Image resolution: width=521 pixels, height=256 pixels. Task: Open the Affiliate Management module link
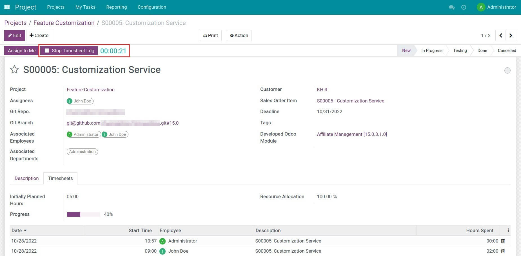click(x=352, y=134)
